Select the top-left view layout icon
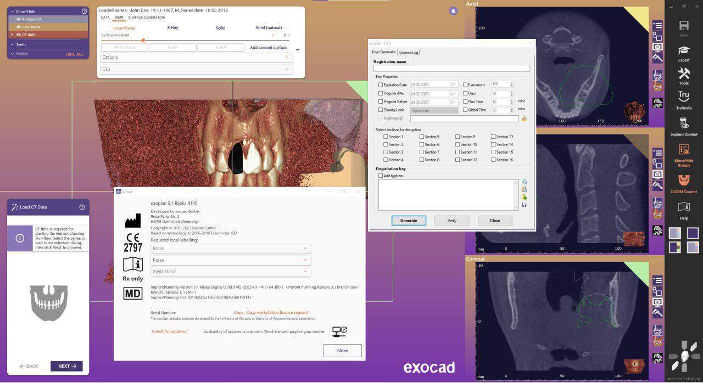703x383 pixels. click(674, 233)
